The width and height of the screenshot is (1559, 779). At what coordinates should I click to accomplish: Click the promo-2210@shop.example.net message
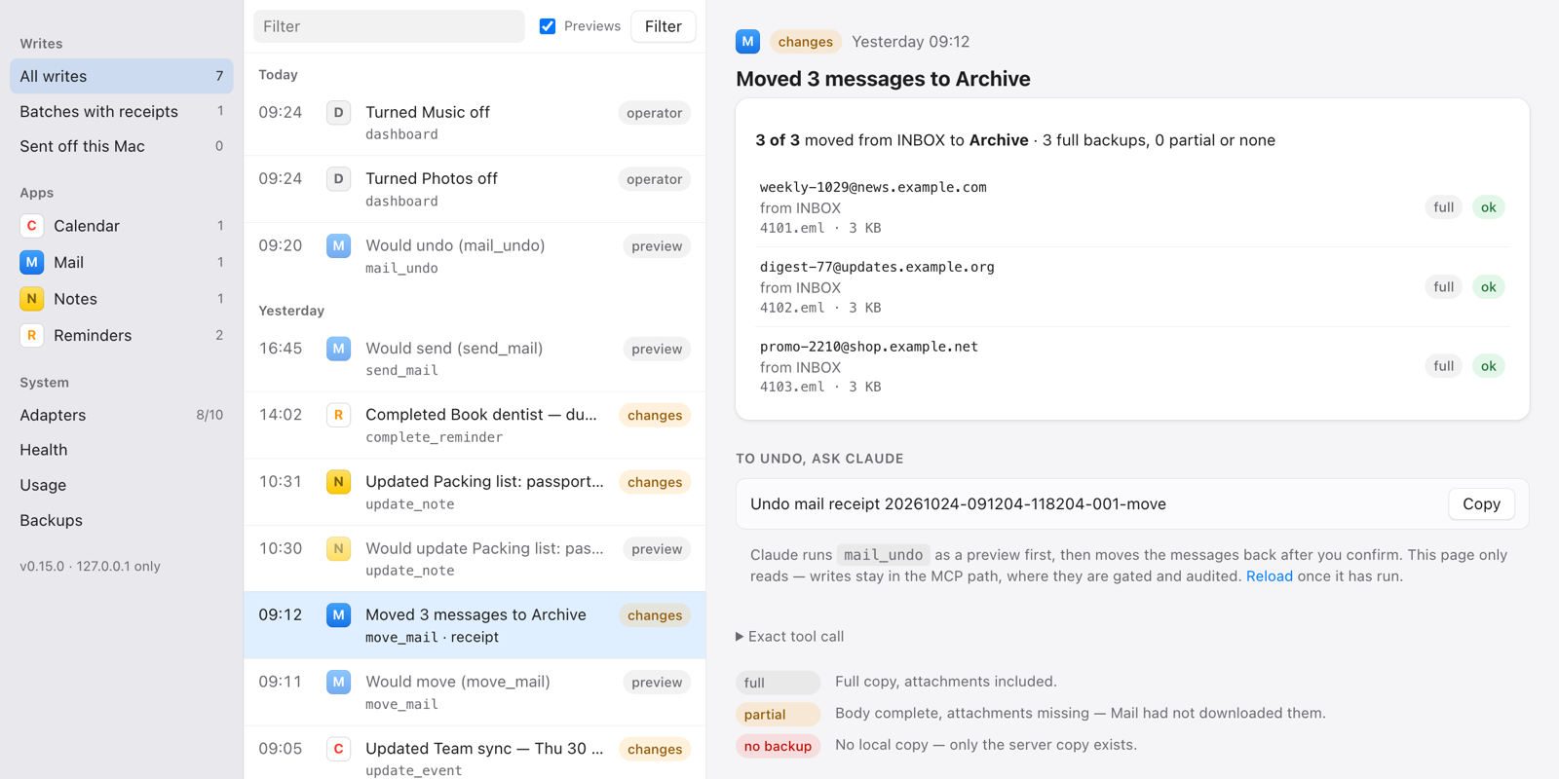[x=1132, y=366]
